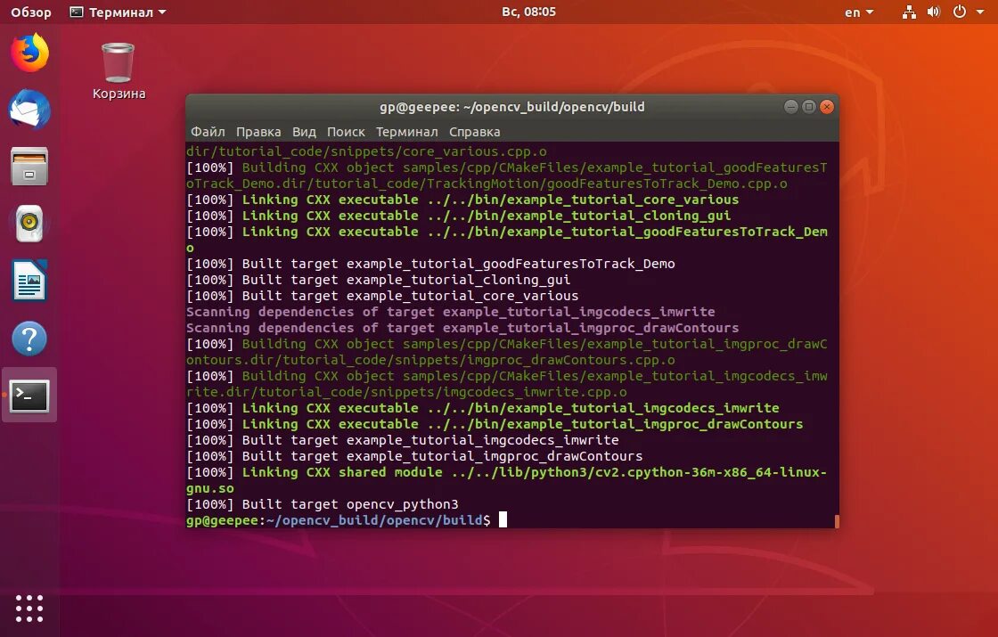Click the prompt line gp@geepee:~/opencv_build/opencv/build$

[338, 520]
